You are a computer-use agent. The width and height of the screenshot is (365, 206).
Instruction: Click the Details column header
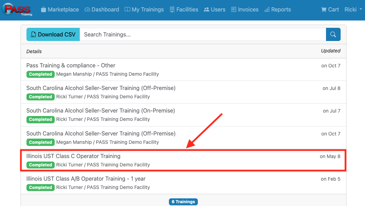34,51
